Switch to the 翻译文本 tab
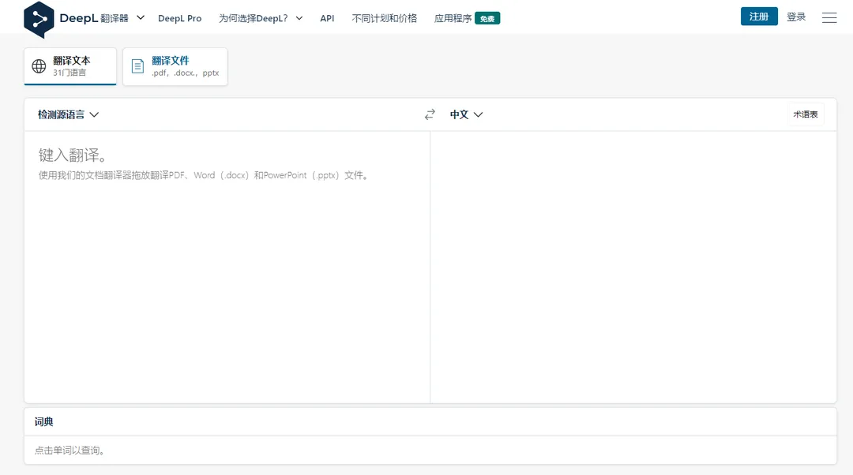 [70, 66]
